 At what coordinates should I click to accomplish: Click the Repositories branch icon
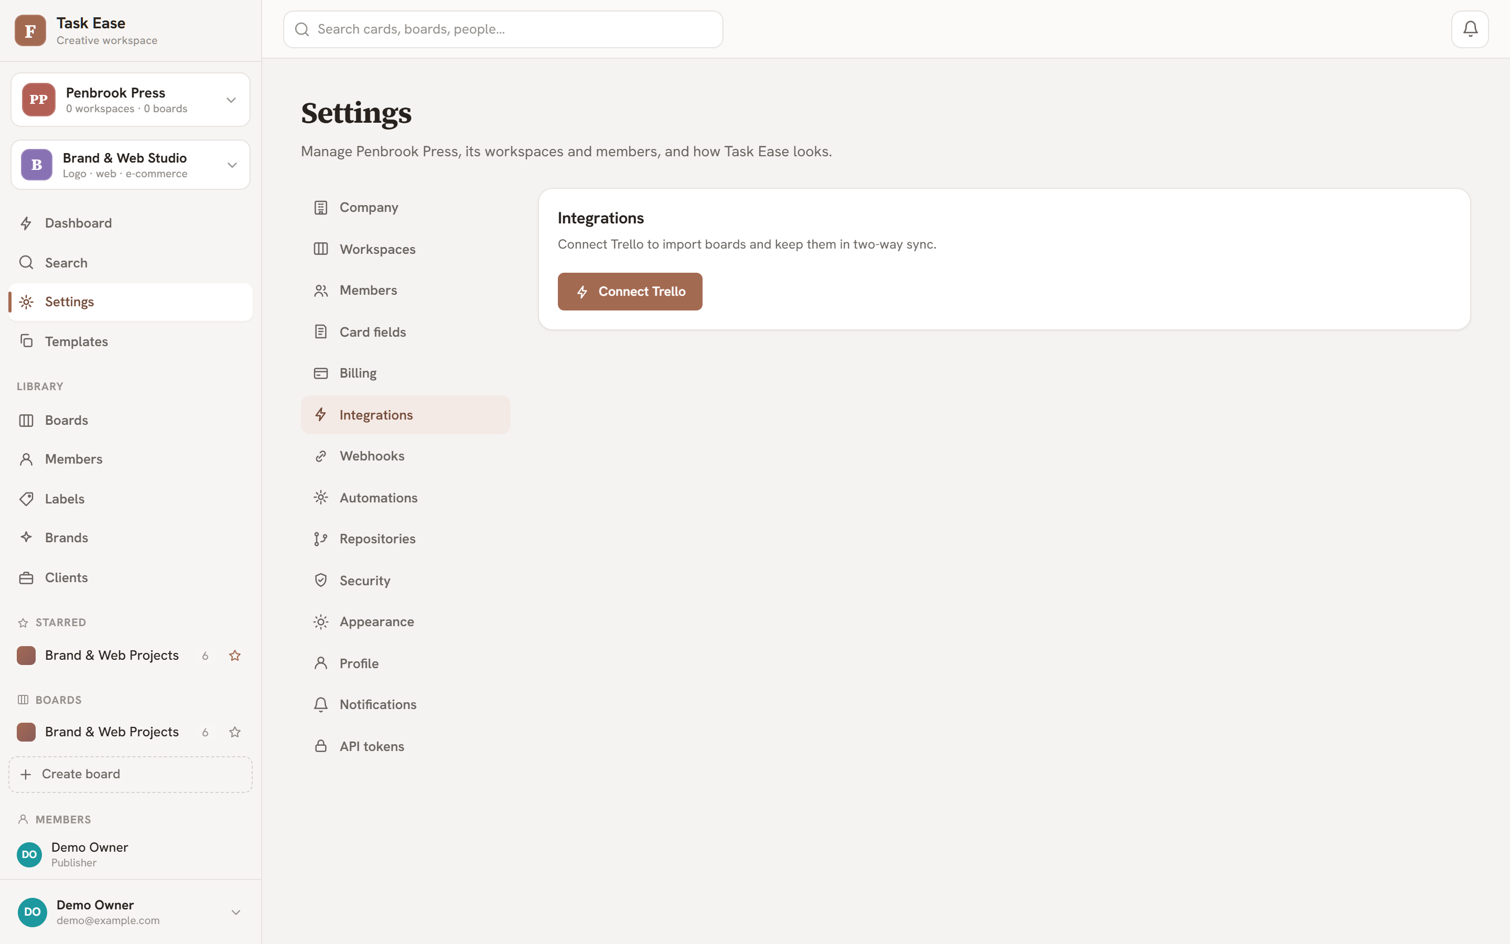click(x=321, y=539)
